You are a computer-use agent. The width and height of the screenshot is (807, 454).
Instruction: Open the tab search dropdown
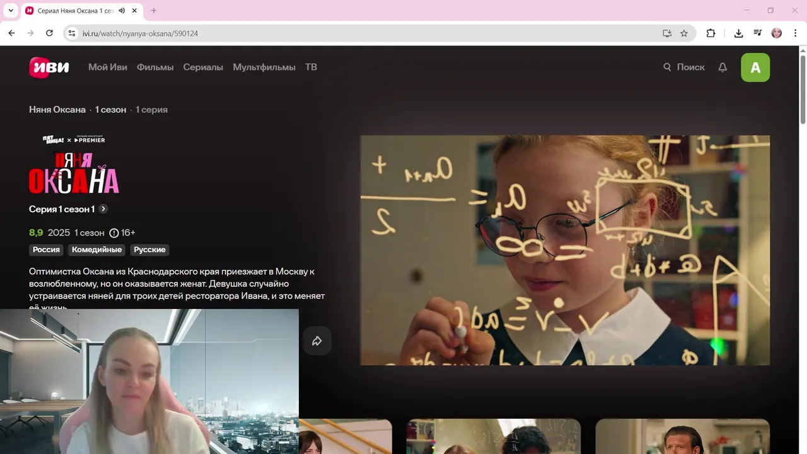click(x=11, y=11)
